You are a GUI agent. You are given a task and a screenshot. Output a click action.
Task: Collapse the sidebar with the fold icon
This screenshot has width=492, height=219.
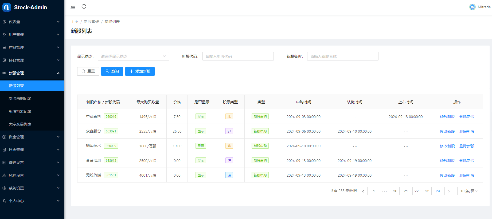73,7
